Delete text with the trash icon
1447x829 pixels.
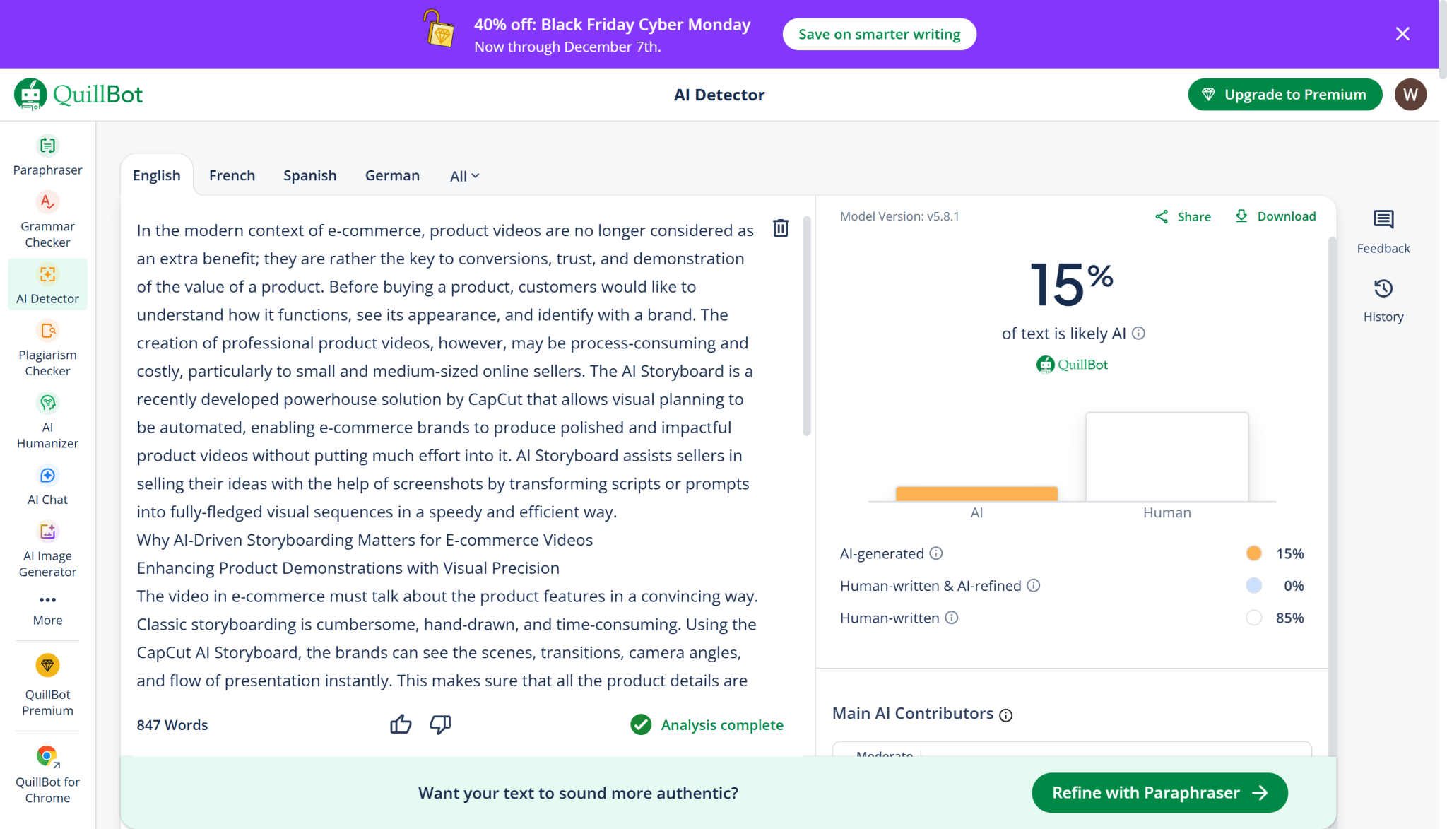click(x=780, y=228)
